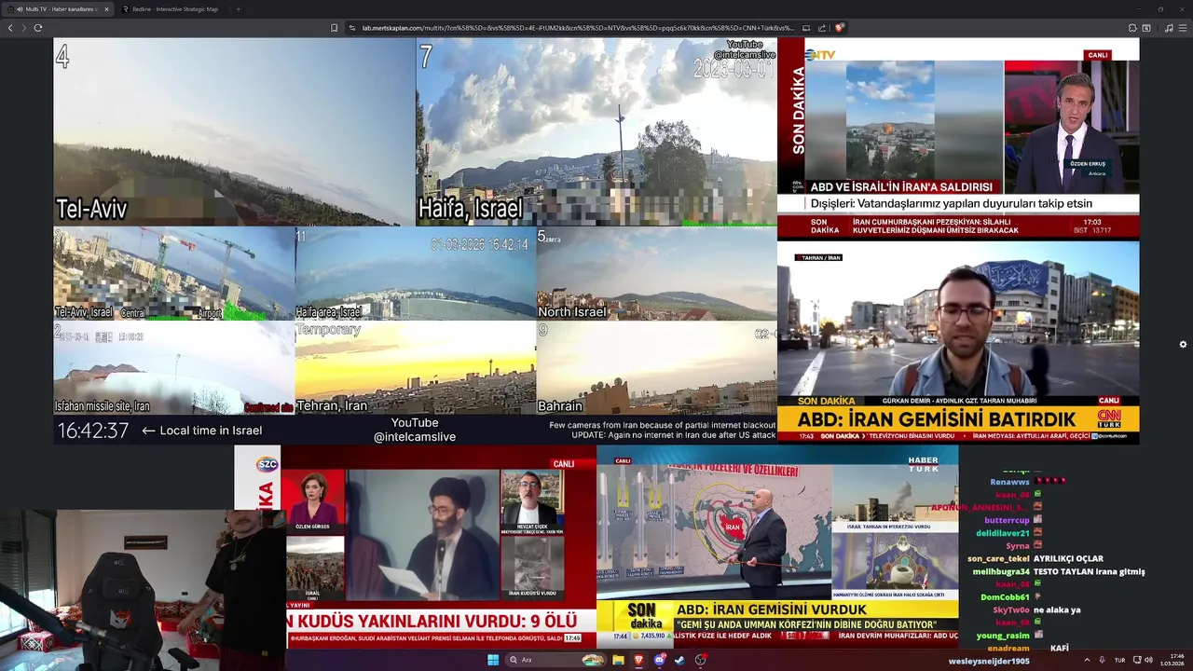Viewport: 1193px width, 671px height.
Task: Click the CNN Türk live broadcast video
Action: [x=958, y=342]
